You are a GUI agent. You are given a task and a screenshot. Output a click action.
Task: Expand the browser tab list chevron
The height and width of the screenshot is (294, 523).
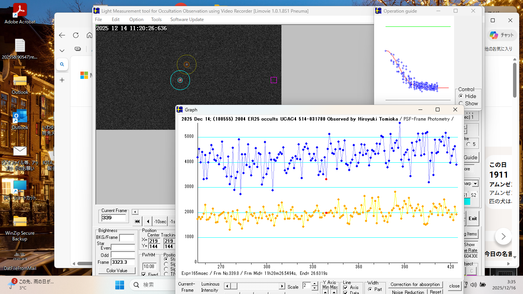pos(62,50)
